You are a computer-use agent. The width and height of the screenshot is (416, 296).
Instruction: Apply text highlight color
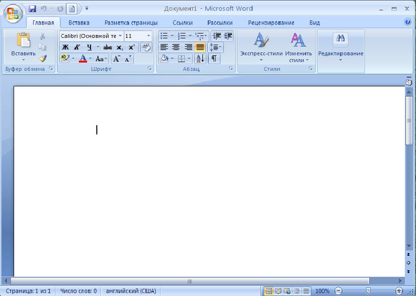pos(65,58)
